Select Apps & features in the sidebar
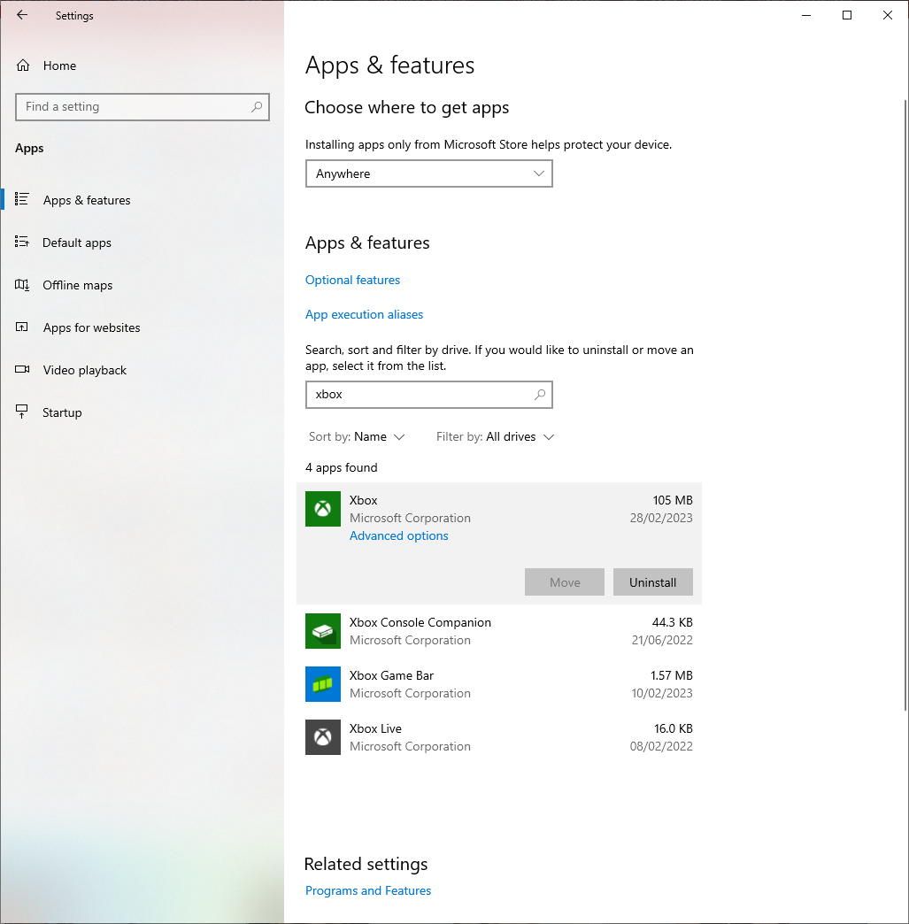This screenshot has height=924, width=909. coord(143,200)
